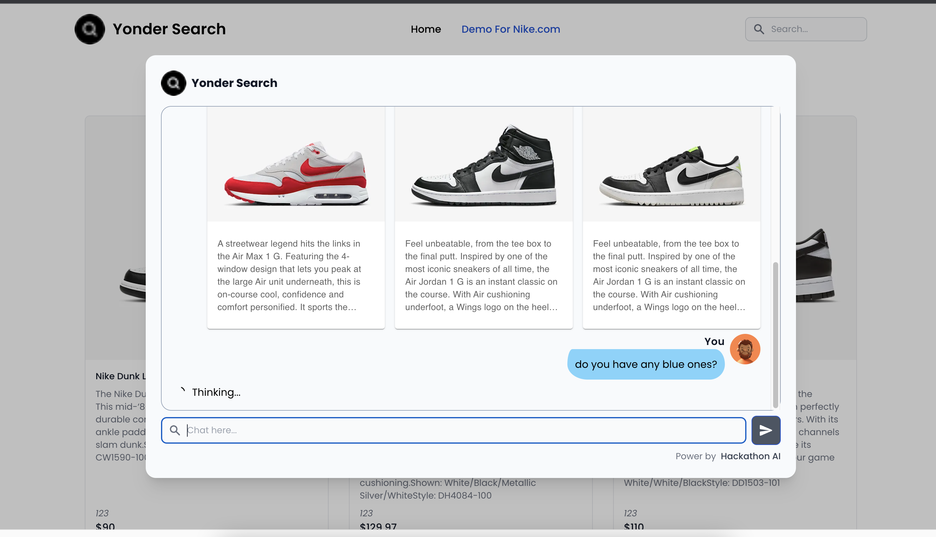The height and width of the screenshot is (537, 936).
Task: Click the send arrow button
Action: coord(766,430)
